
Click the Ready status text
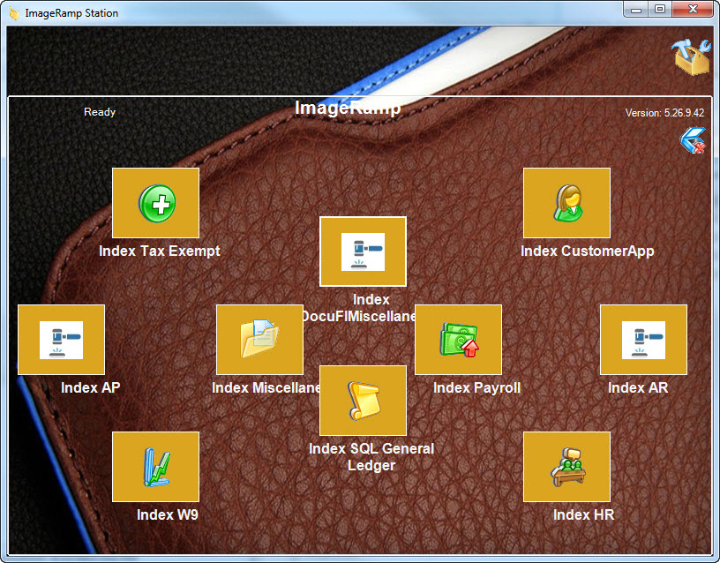coord(100,112)
